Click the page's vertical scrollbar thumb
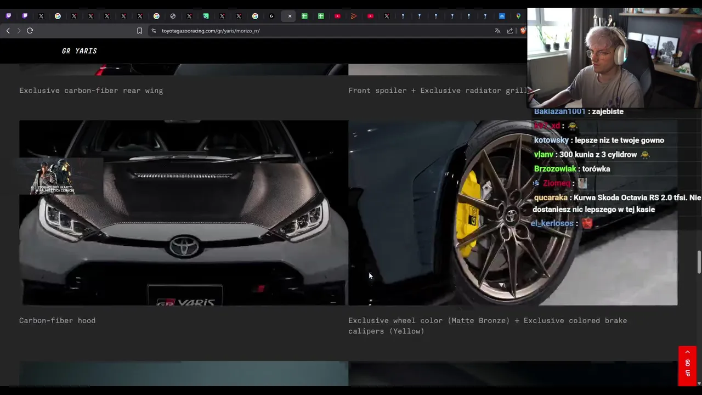 click(699, 262)
